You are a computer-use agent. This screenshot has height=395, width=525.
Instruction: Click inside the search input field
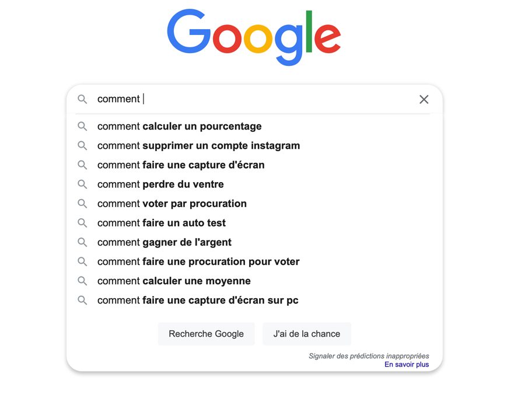point(233,99)
